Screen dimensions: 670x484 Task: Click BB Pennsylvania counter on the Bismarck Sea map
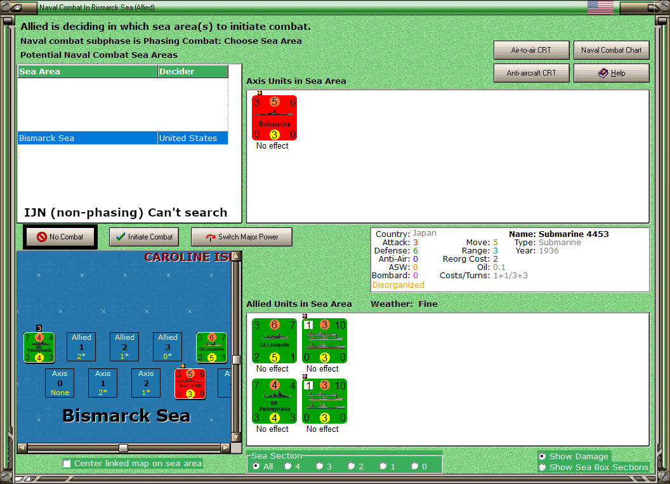(39, 347)
